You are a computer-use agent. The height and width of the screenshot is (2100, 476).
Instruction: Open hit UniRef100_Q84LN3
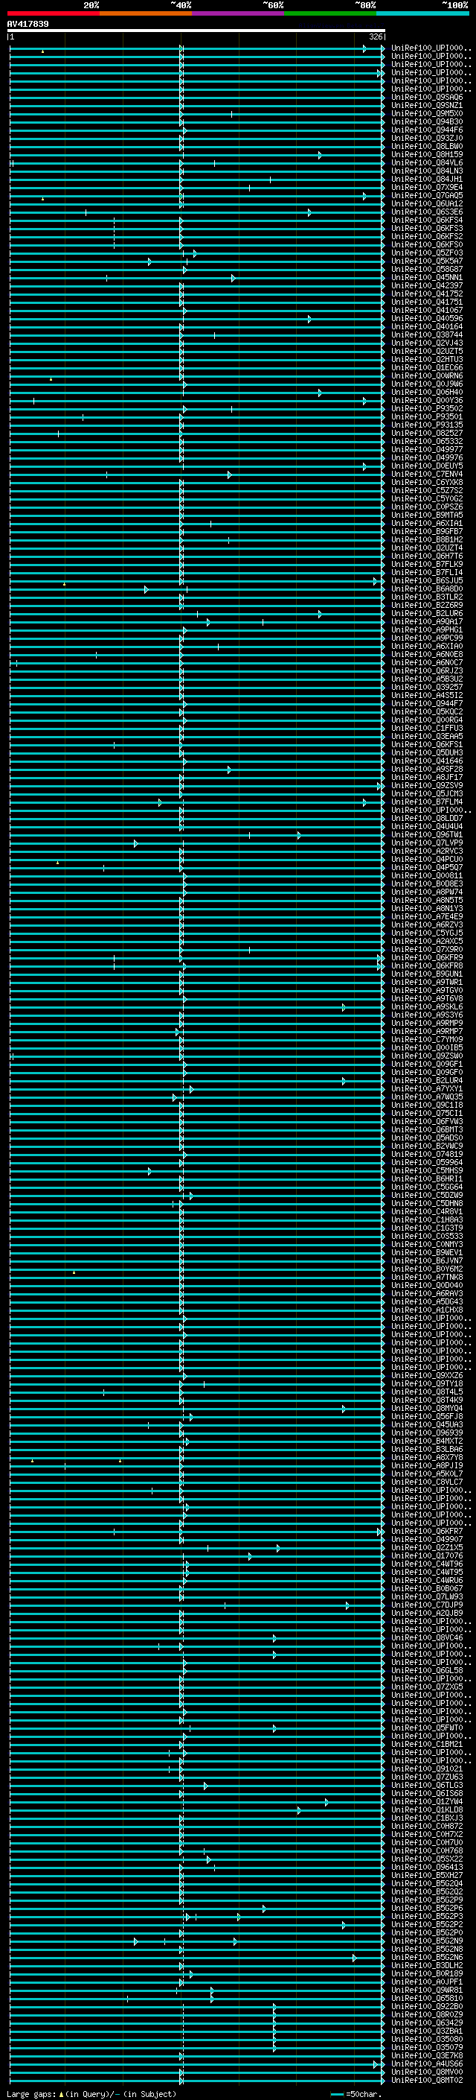[426, 171]
